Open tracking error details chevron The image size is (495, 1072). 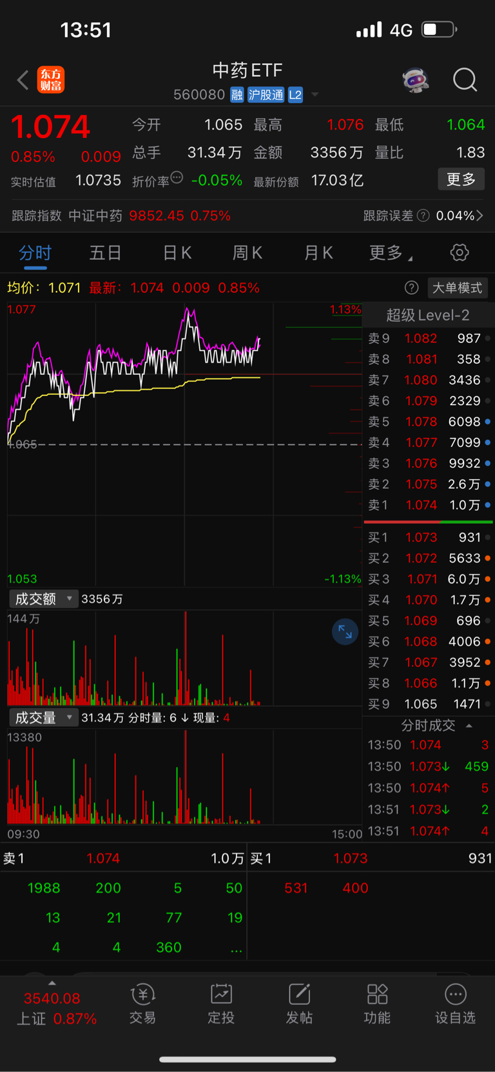point(480,215)
